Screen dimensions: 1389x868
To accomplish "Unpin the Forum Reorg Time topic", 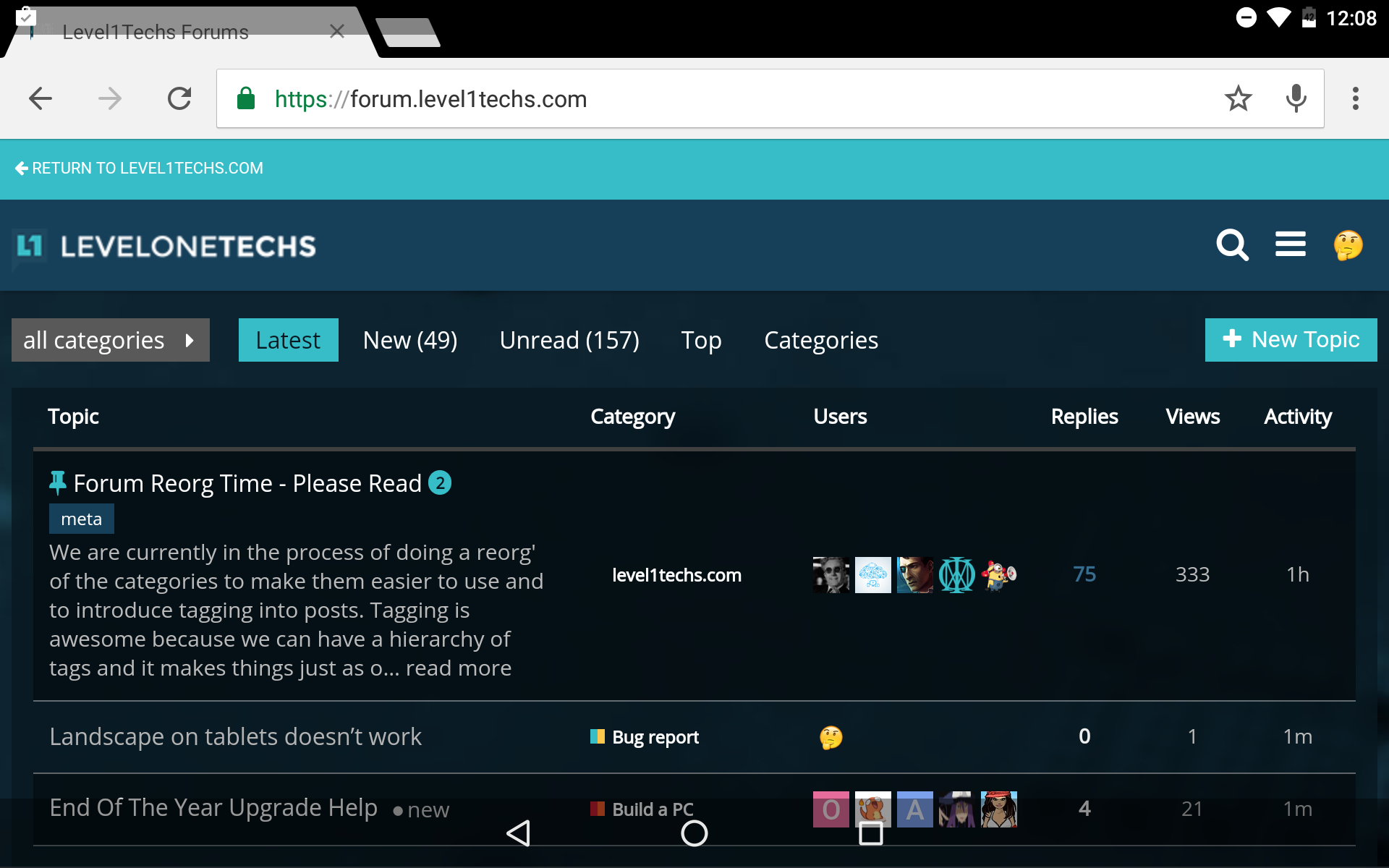I will pos(58,482).
